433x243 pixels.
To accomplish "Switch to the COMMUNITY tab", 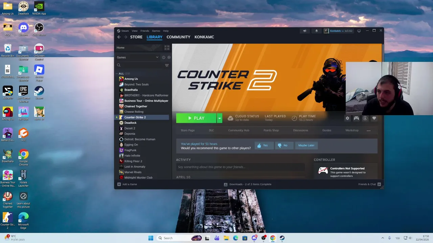I will (x=178, y=37).
